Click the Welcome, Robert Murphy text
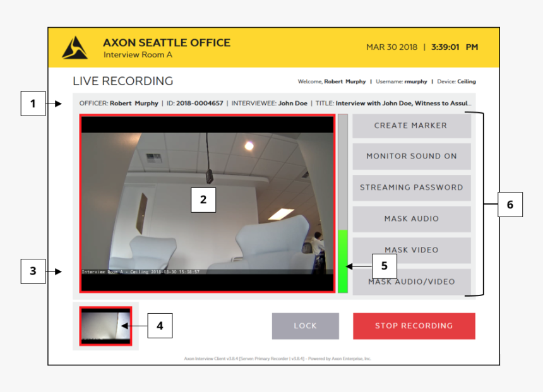Viewport: 543px width, 392px height. point(331,81)
